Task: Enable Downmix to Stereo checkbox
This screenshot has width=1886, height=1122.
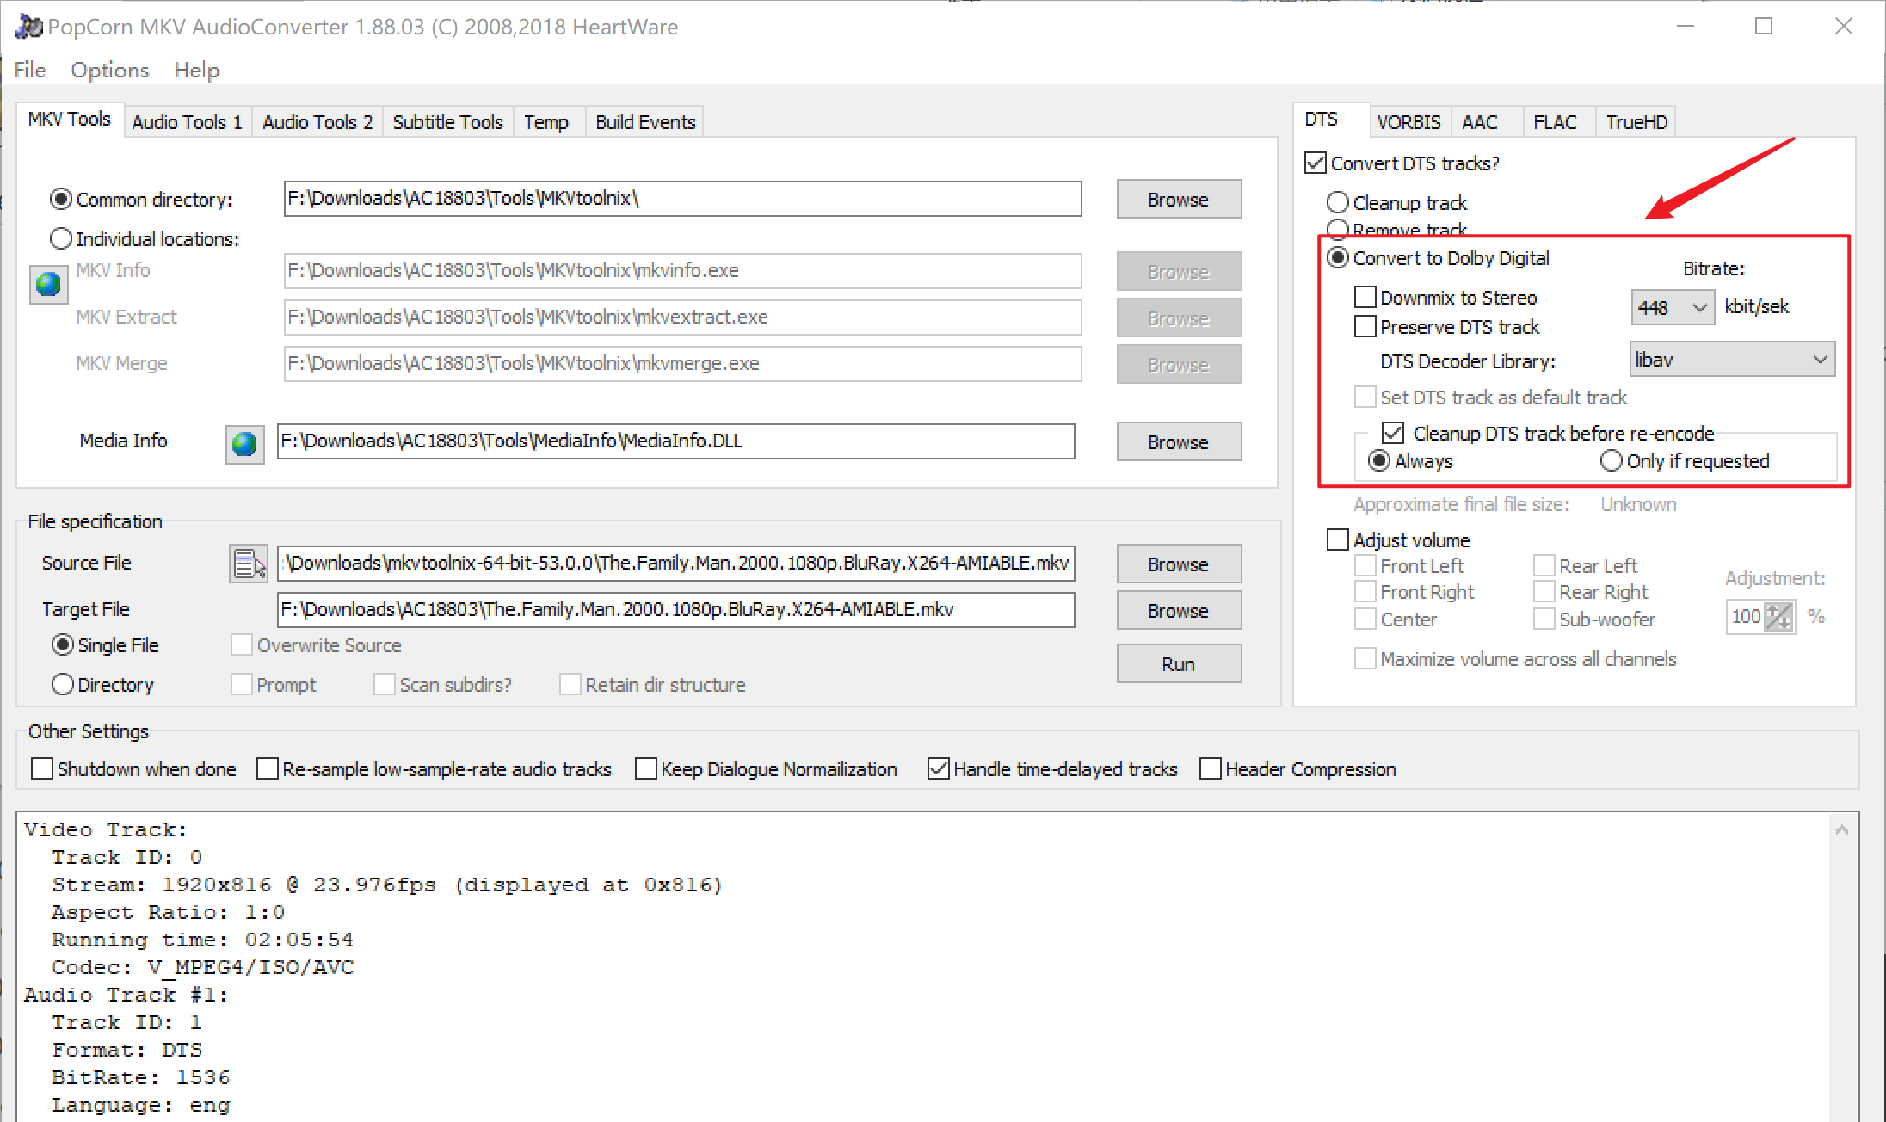Action: pos(1365,298)
